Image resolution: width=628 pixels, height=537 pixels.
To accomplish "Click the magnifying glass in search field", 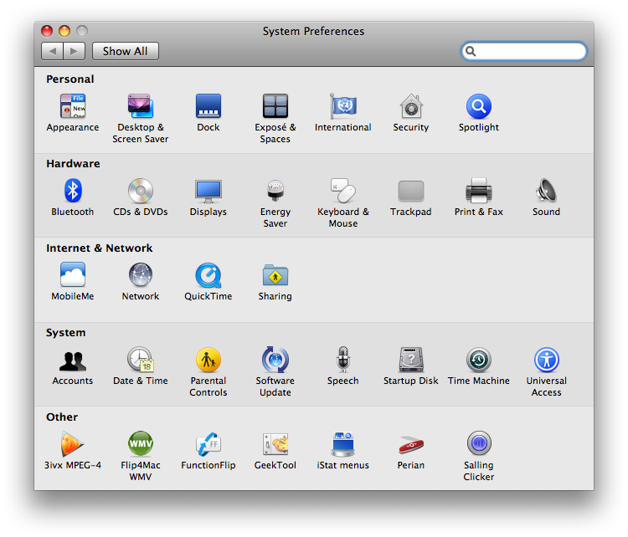I will coord(471,51).
